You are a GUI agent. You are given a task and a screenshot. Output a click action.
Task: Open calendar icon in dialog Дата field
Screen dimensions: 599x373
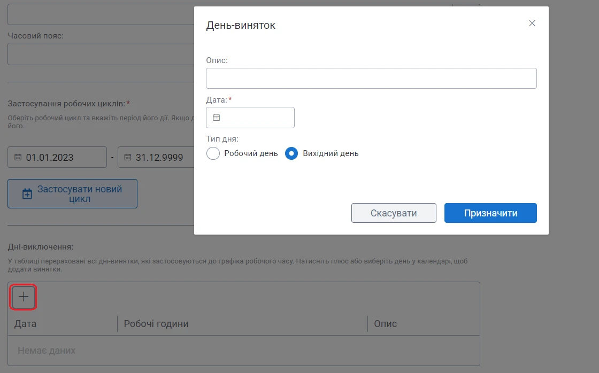(x=216, y=118)
